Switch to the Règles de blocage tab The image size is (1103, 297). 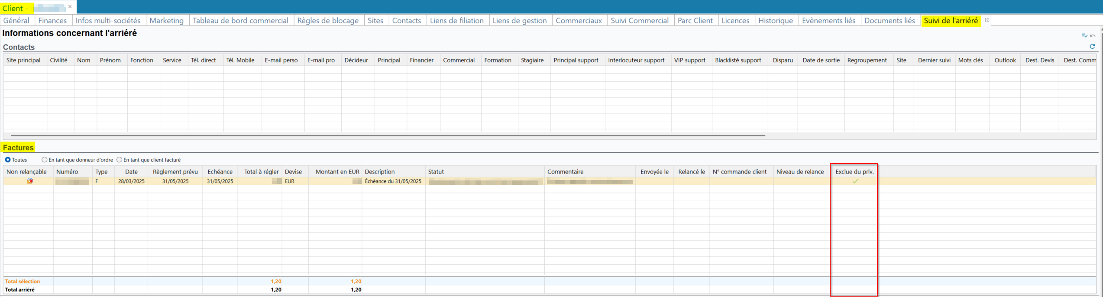327,21
